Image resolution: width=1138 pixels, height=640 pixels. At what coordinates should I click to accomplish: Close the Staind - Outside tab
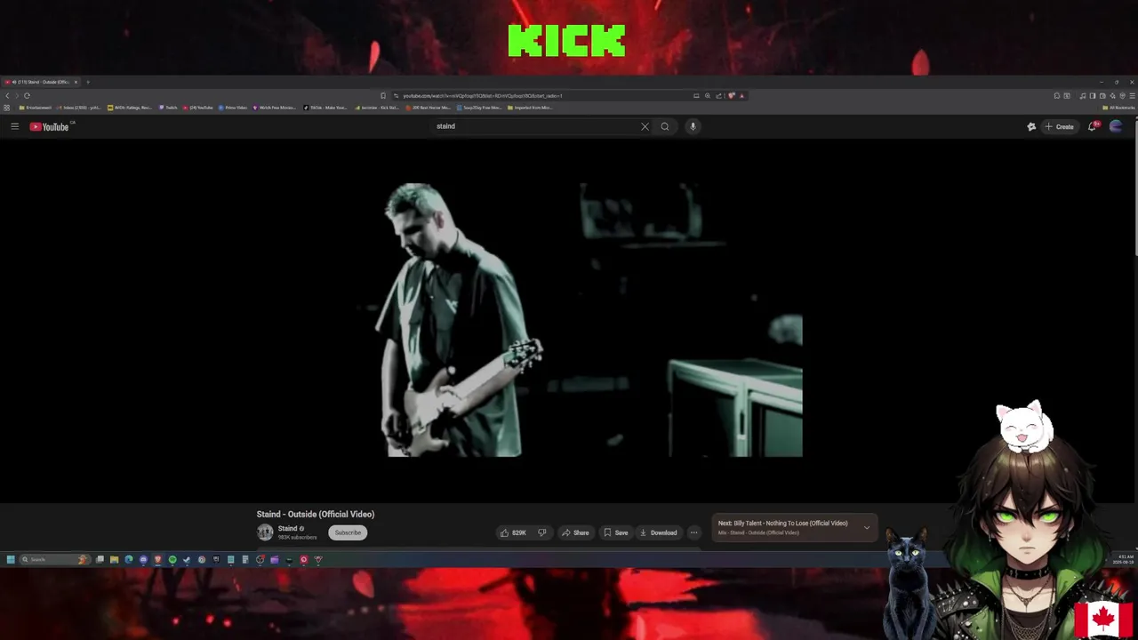pos(76,82)
